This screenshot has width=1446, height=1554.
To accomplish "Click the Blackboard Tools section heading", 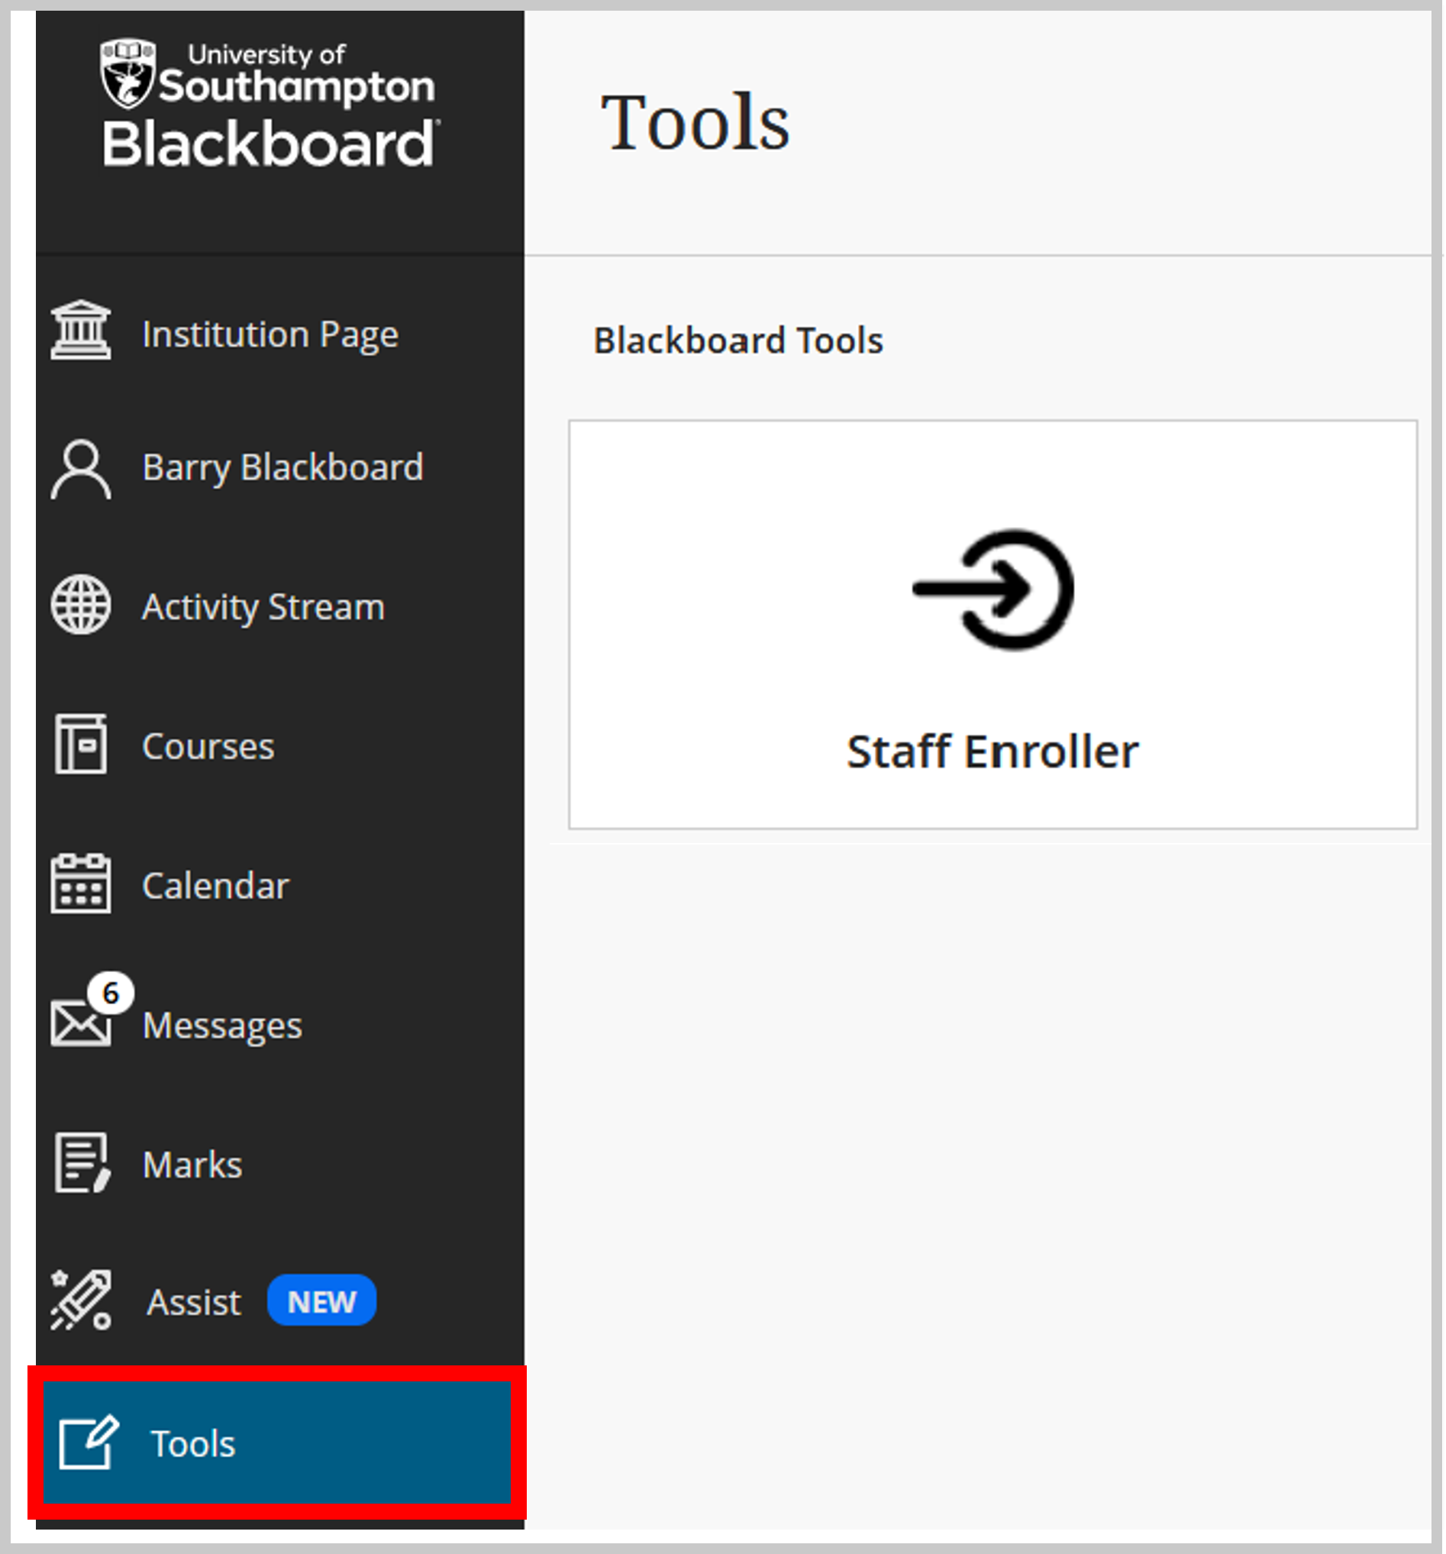I will (x=738, y=340).
